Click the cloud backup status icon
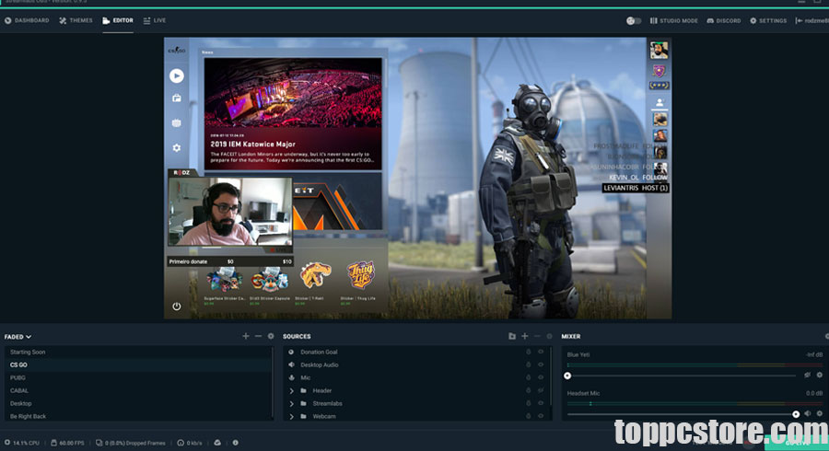This screenshot has height=451, width=829. [x=217, y=443]
